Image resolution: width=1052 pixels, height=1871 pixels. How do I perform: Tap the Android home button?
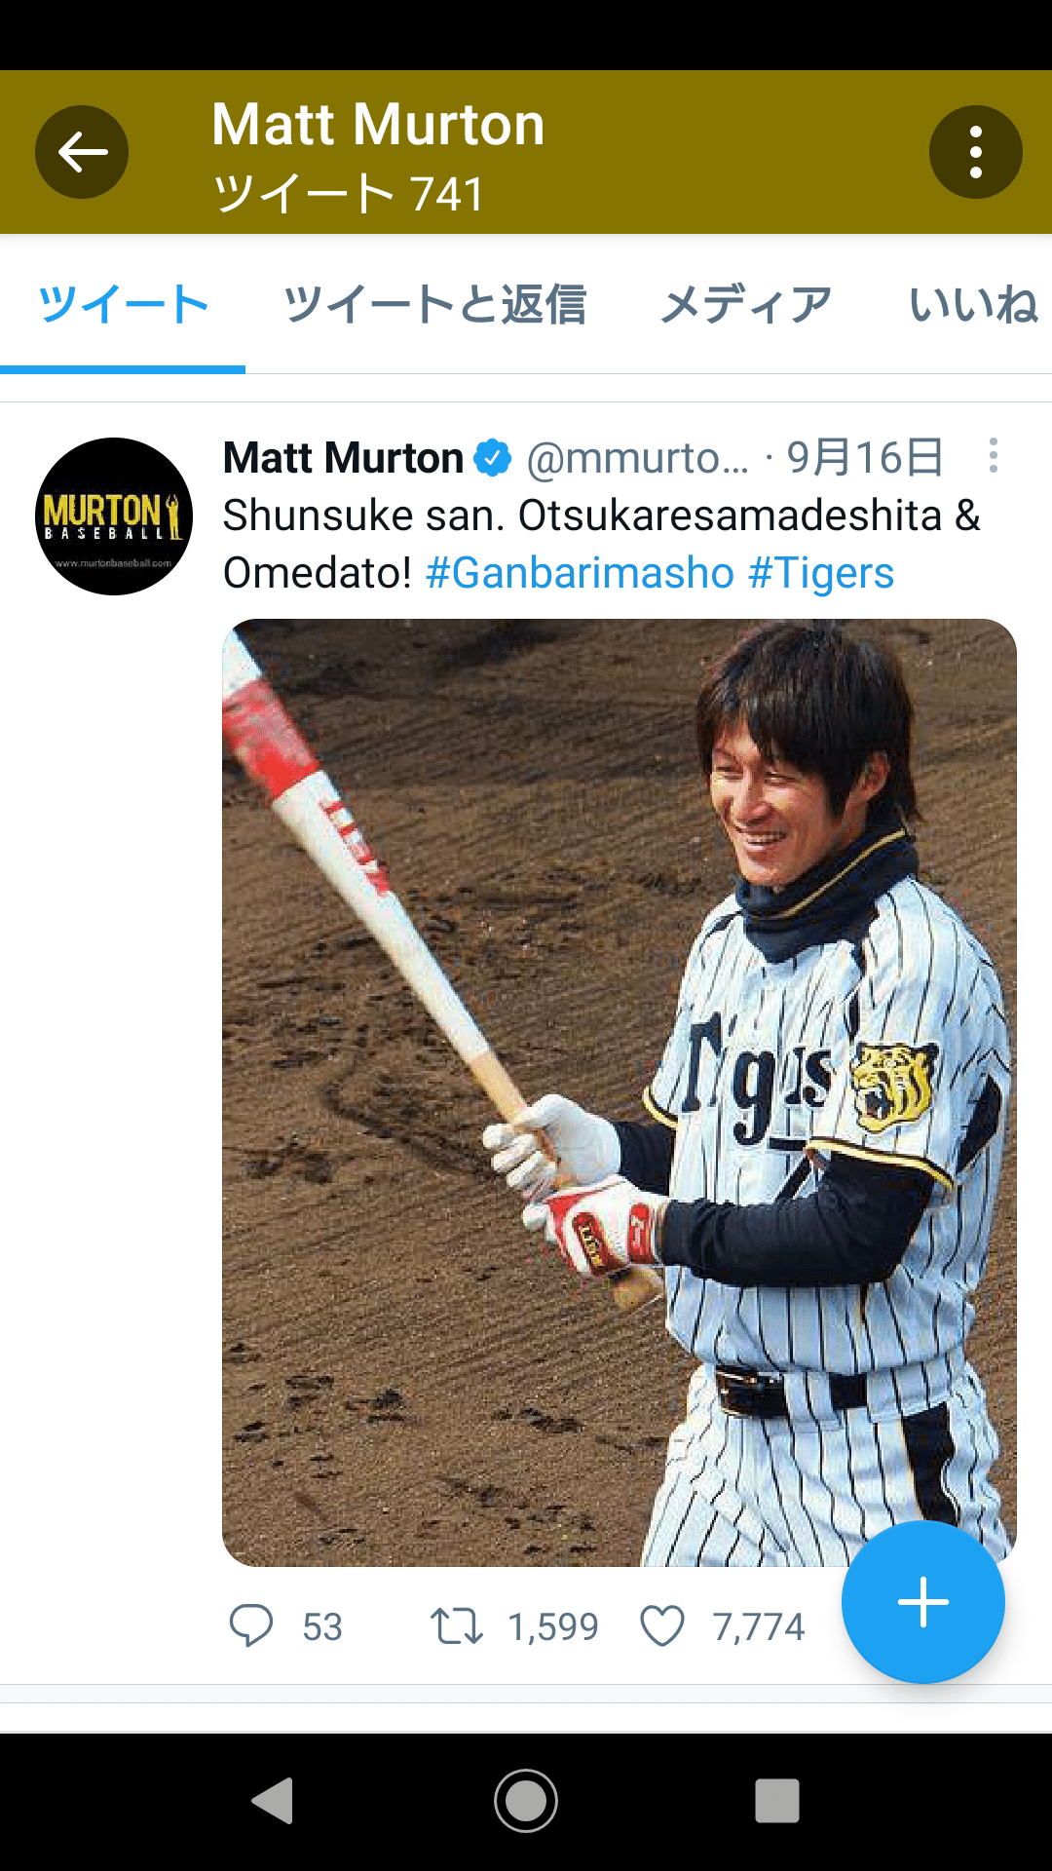pyautogui.click(x=526, y=1800)
